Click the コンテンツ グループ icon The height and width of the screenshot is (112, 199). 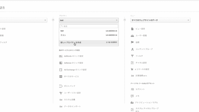point(132,49)
